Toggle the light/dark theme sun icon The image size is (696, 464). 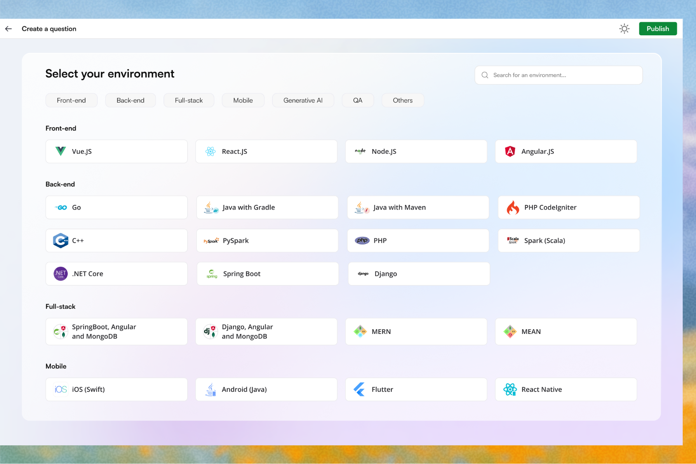(x=624, y=29)
